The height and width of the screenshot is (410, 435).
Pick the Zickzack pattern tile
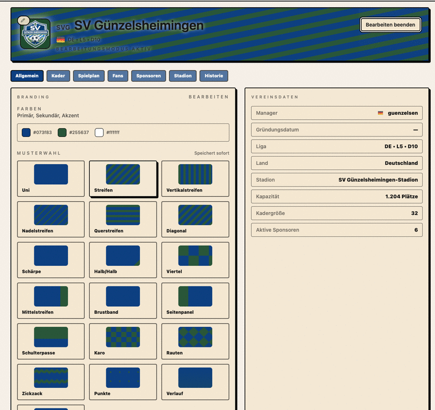(x=51, y=381)
